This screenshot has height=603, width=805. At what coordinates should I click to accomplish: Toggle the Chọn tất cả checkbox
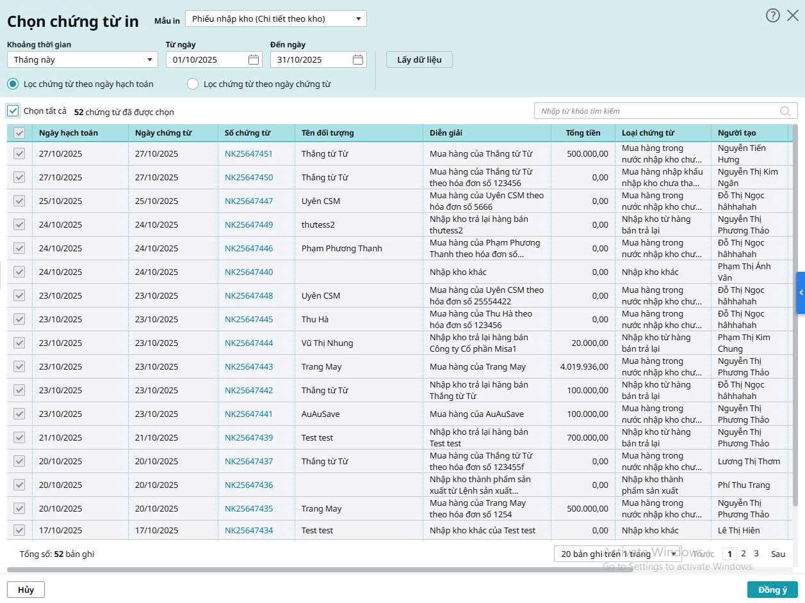pos(13,111)
